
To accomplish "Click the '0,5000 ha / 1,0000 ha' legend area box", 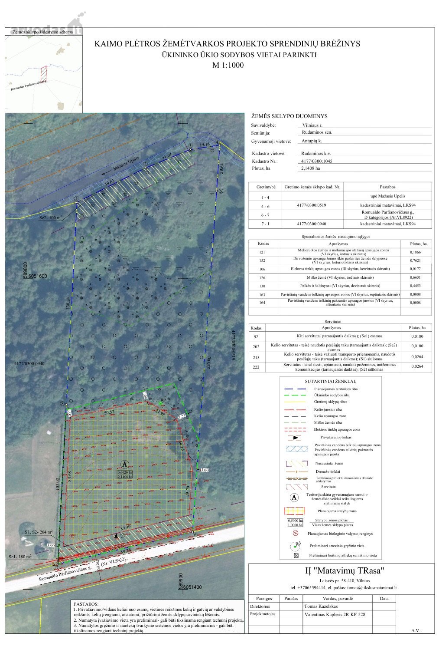I will tap(296, 522).
